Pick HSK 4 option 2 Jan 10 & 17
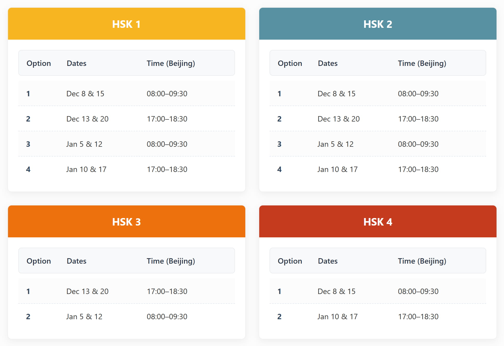The width and height of the screenshot is (504, 346). (338, 316)
